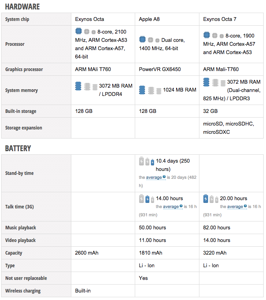This screenshot has width=266, height=300.
Task: Click help question mark beside 14.00 hours average
Action: [x=181, y=206]
